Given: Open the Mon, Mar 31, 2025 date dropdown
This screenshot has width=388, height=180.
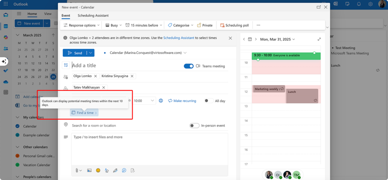Looking at the screenshot, I should tap(277, 39).
